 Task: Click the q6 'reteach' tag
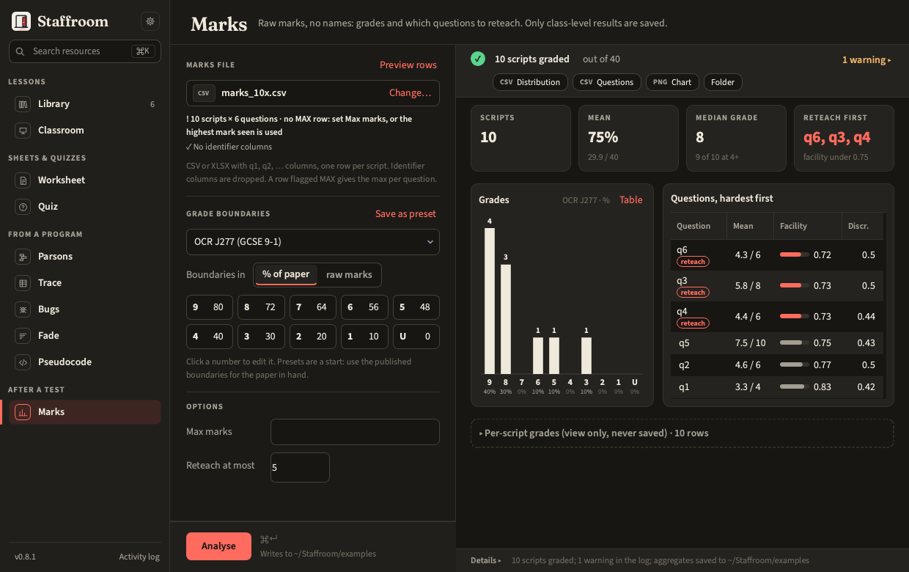point(693,262)
